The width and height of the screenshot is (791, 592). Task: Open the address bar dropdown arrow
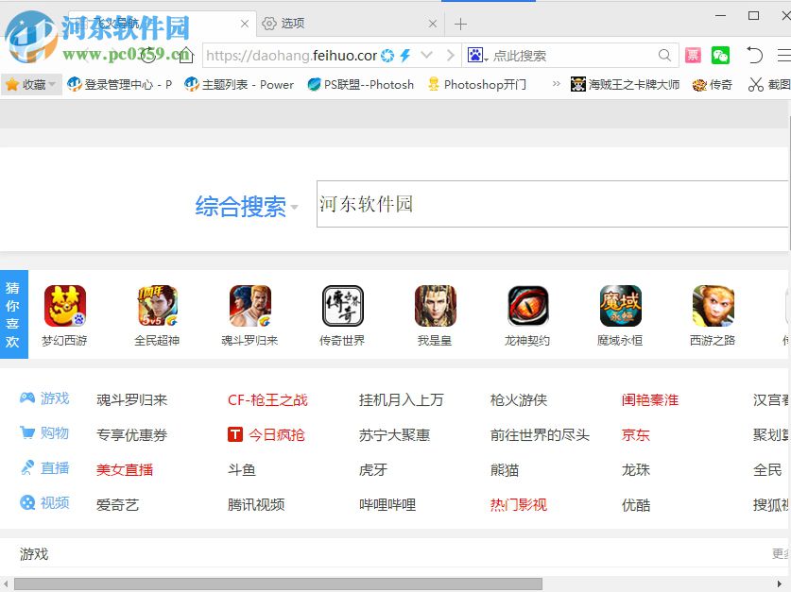pyautogui.click(x=426, y=55)
